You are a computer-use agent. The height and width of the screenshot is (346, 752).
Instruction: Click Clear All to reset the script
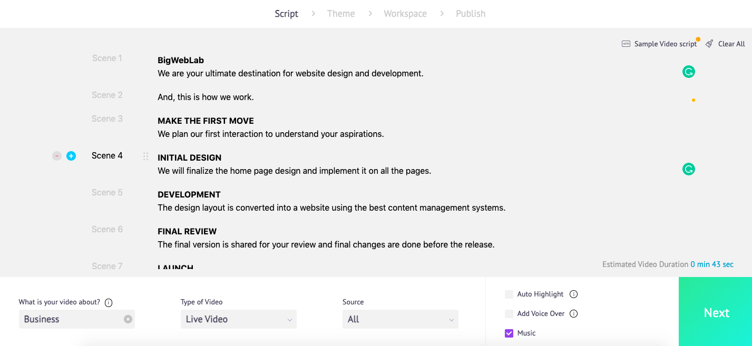click(x=731, y=44)
